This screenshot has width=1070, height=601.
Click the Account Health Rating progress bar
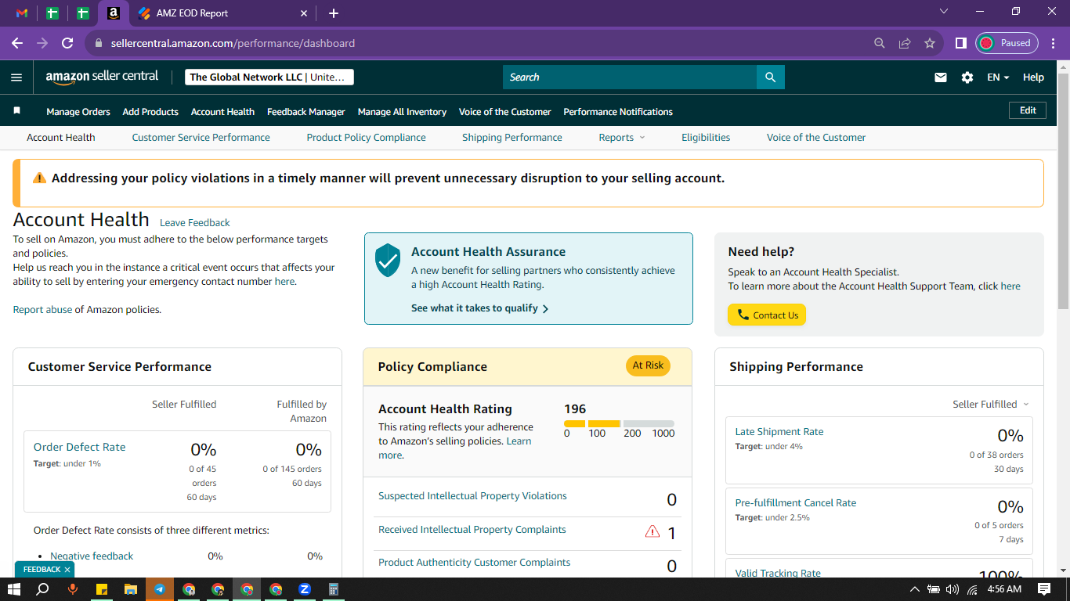pos(619,423)
